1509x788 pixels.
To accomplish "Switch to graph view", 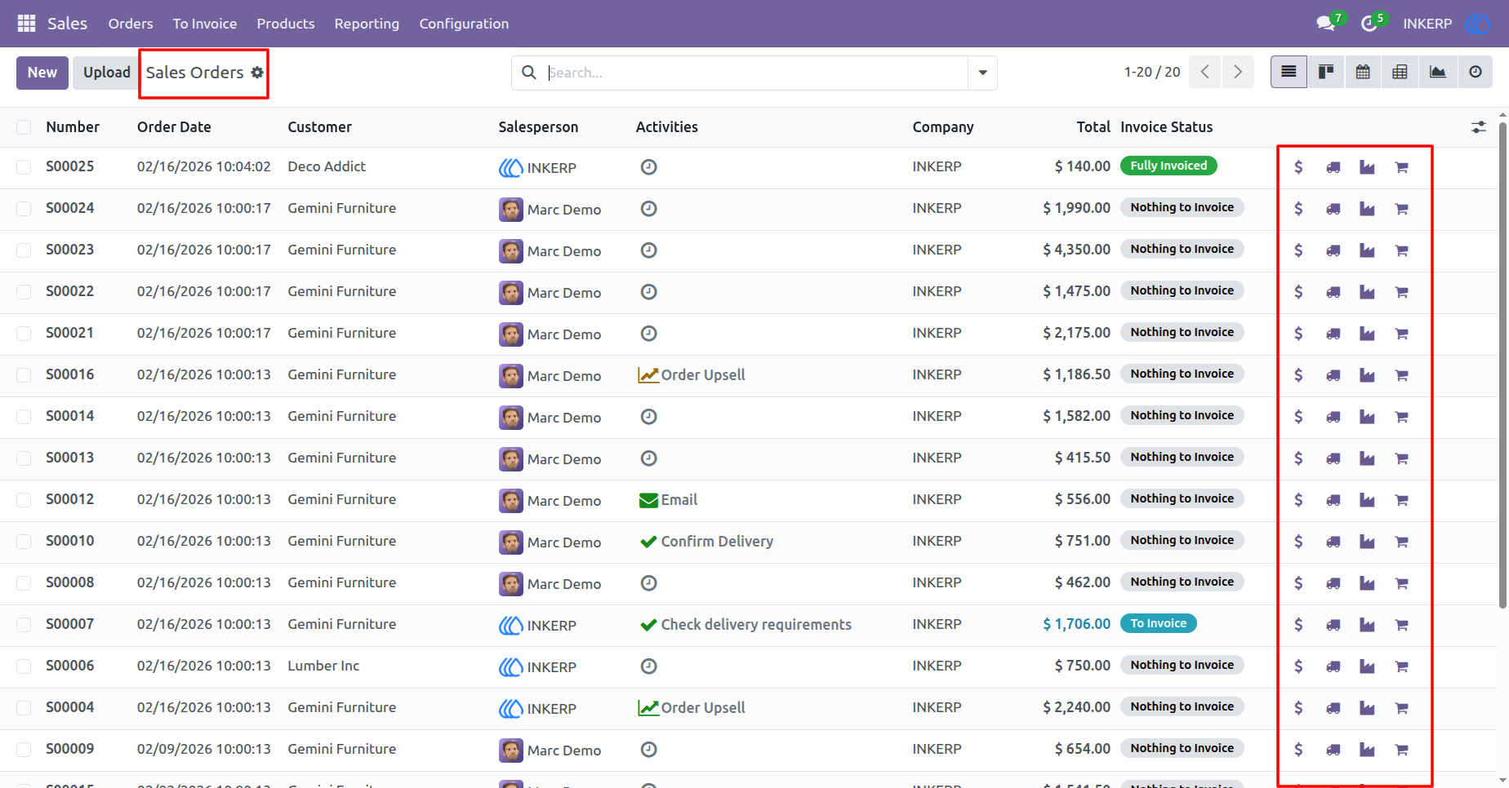I will click(1438, 73).
